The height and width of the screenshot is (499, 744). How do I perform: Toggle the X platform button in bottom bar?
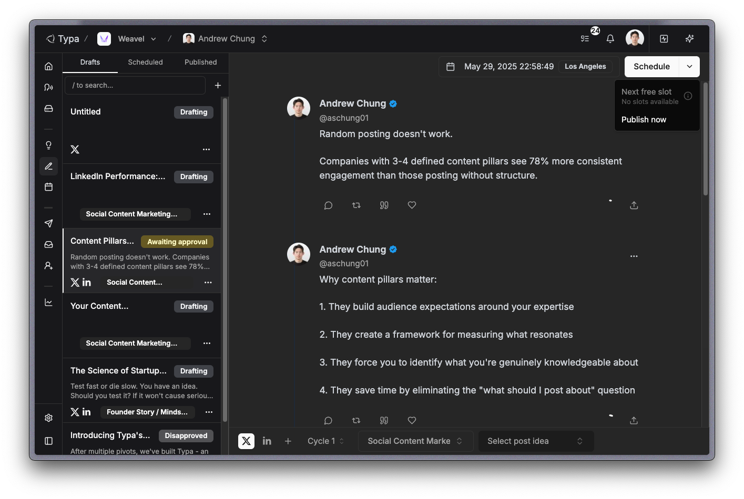coord(246,441)
